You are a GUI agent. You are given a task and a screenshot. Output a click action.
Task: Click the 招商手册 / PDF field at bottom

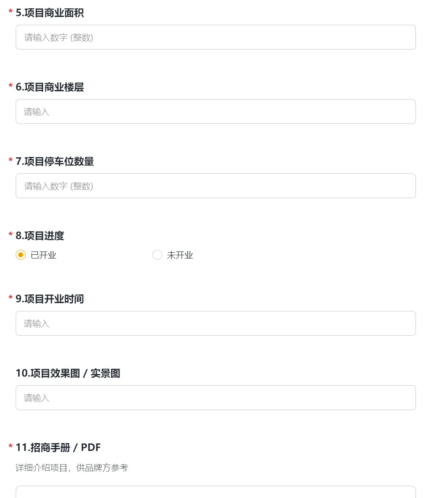coord(216,492)
